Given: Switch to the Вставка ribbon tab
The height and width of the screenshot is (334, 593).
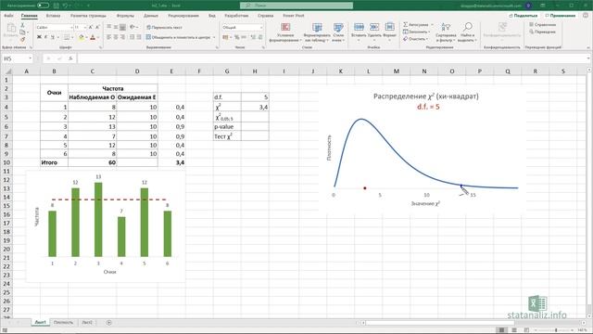Looking at the screenshot, I should (53, 16).
